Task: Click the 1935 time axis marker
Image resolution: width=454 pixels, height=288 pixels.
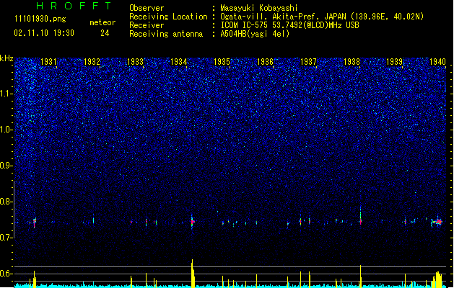Action: click(x=222, y=61)
